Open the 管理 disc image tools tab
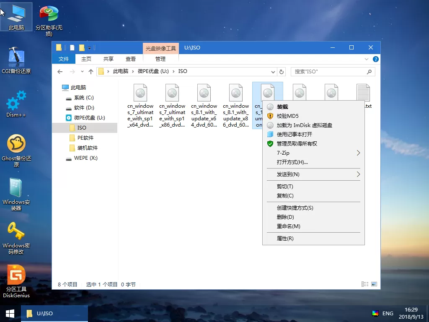Viewport: 429px width, 322px height. click(160, 59)
